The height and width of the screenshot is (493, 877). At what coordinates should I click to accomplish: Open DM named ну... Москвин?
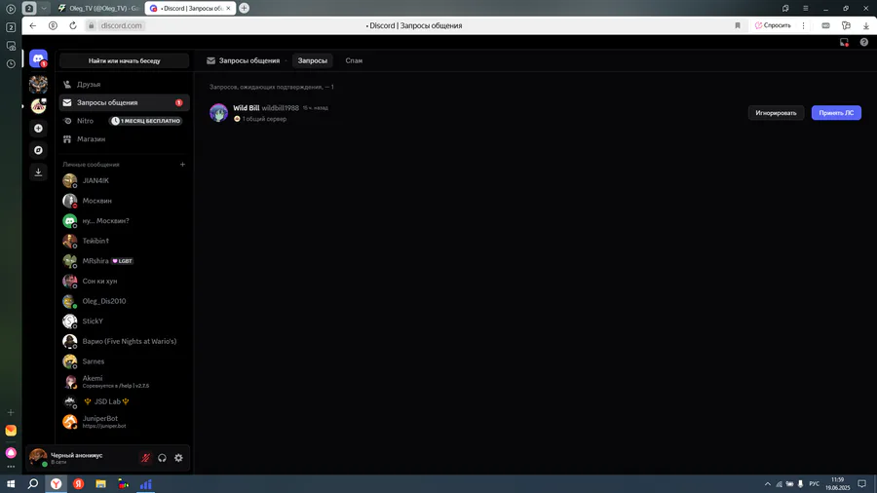click(124, 221)
